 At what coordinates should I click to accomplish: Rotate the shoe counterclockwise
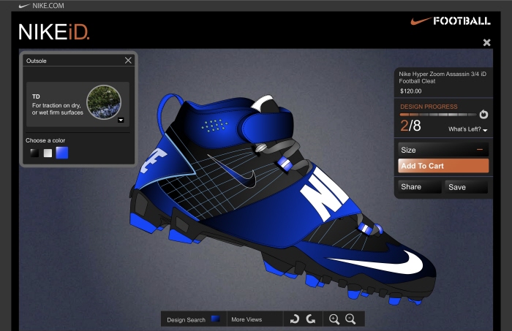(311, 319)
